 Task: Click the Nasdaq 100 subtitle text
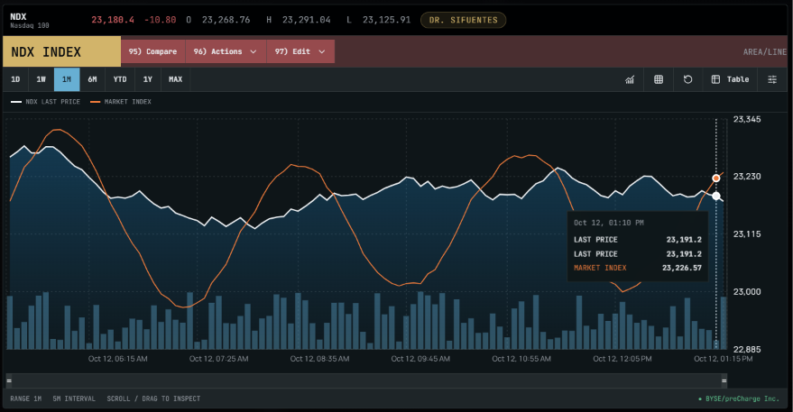tap(30, 25)
